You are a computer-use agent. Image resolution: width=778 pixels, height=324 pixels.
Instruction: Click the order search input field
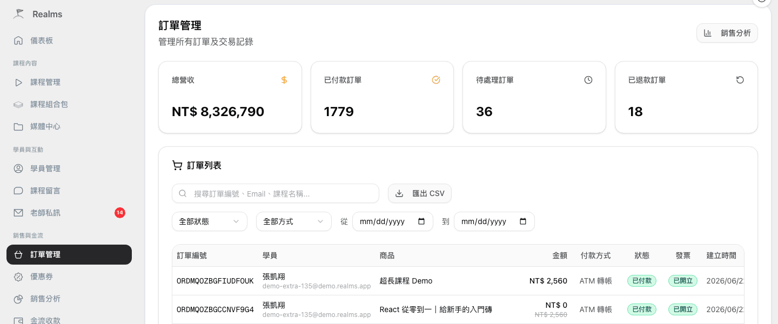276,193
